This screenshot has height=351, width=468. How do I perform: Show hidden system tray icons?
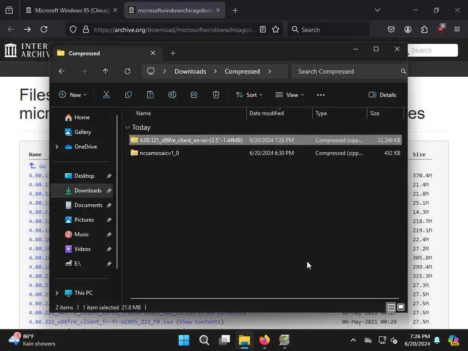(x=353, y=340)
